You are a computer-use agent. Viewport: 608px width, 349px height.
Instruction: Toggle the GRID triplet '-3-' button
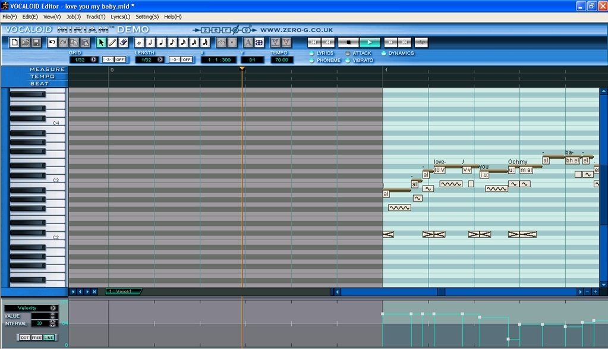coord(108,59)
